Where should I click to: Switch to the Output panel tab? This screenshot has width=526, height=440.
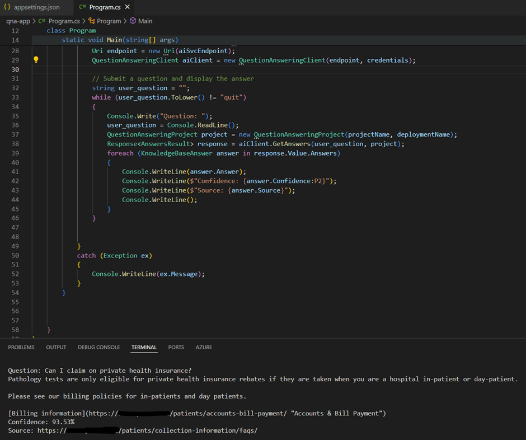point(56,347)
